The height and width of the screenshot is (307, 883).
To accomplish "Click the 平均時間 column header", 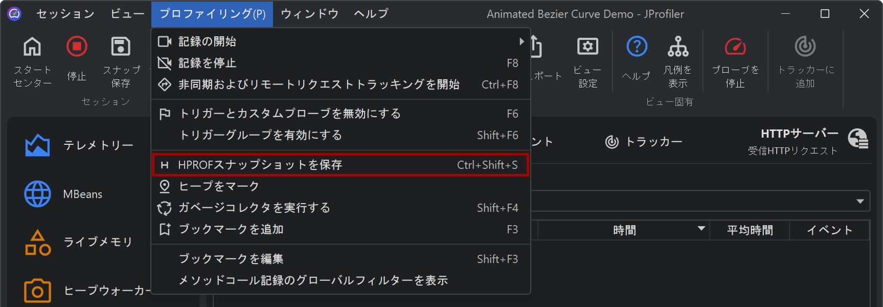I will (750, 230).
